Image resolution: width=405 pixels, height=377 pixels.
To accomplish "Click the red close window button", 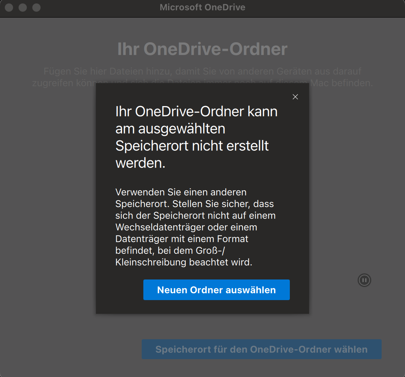I will (x=9, y=8).
